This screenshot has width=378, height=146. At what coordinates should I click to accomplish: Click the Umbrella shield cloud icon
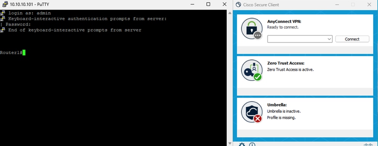click(251, 112)
